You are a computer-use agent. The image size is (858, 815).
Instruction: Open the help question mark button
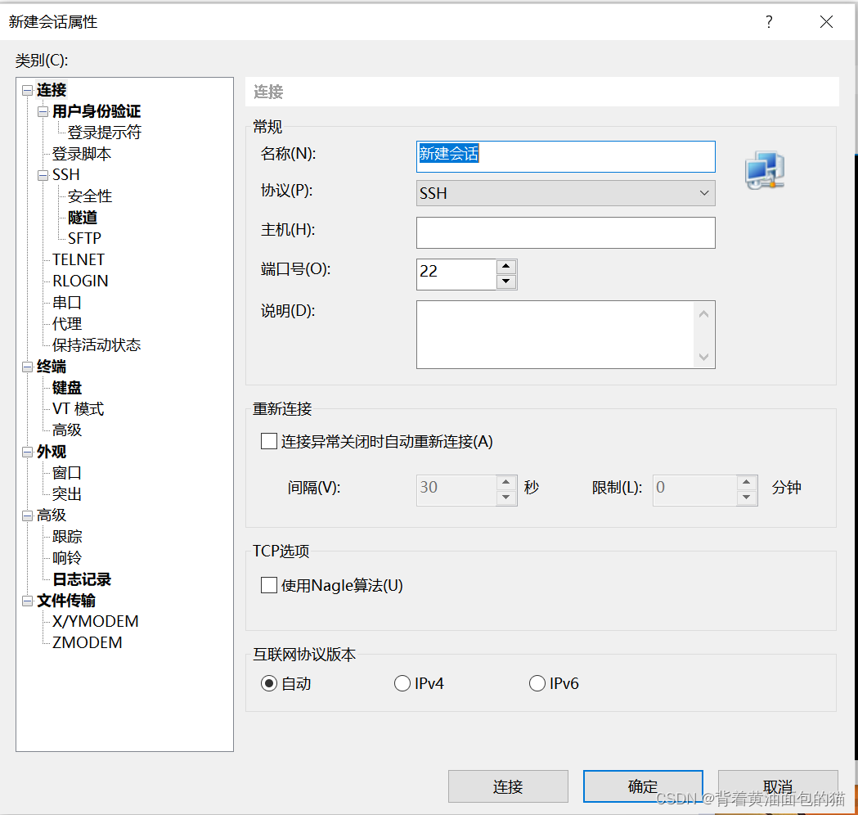pos(769,22)
